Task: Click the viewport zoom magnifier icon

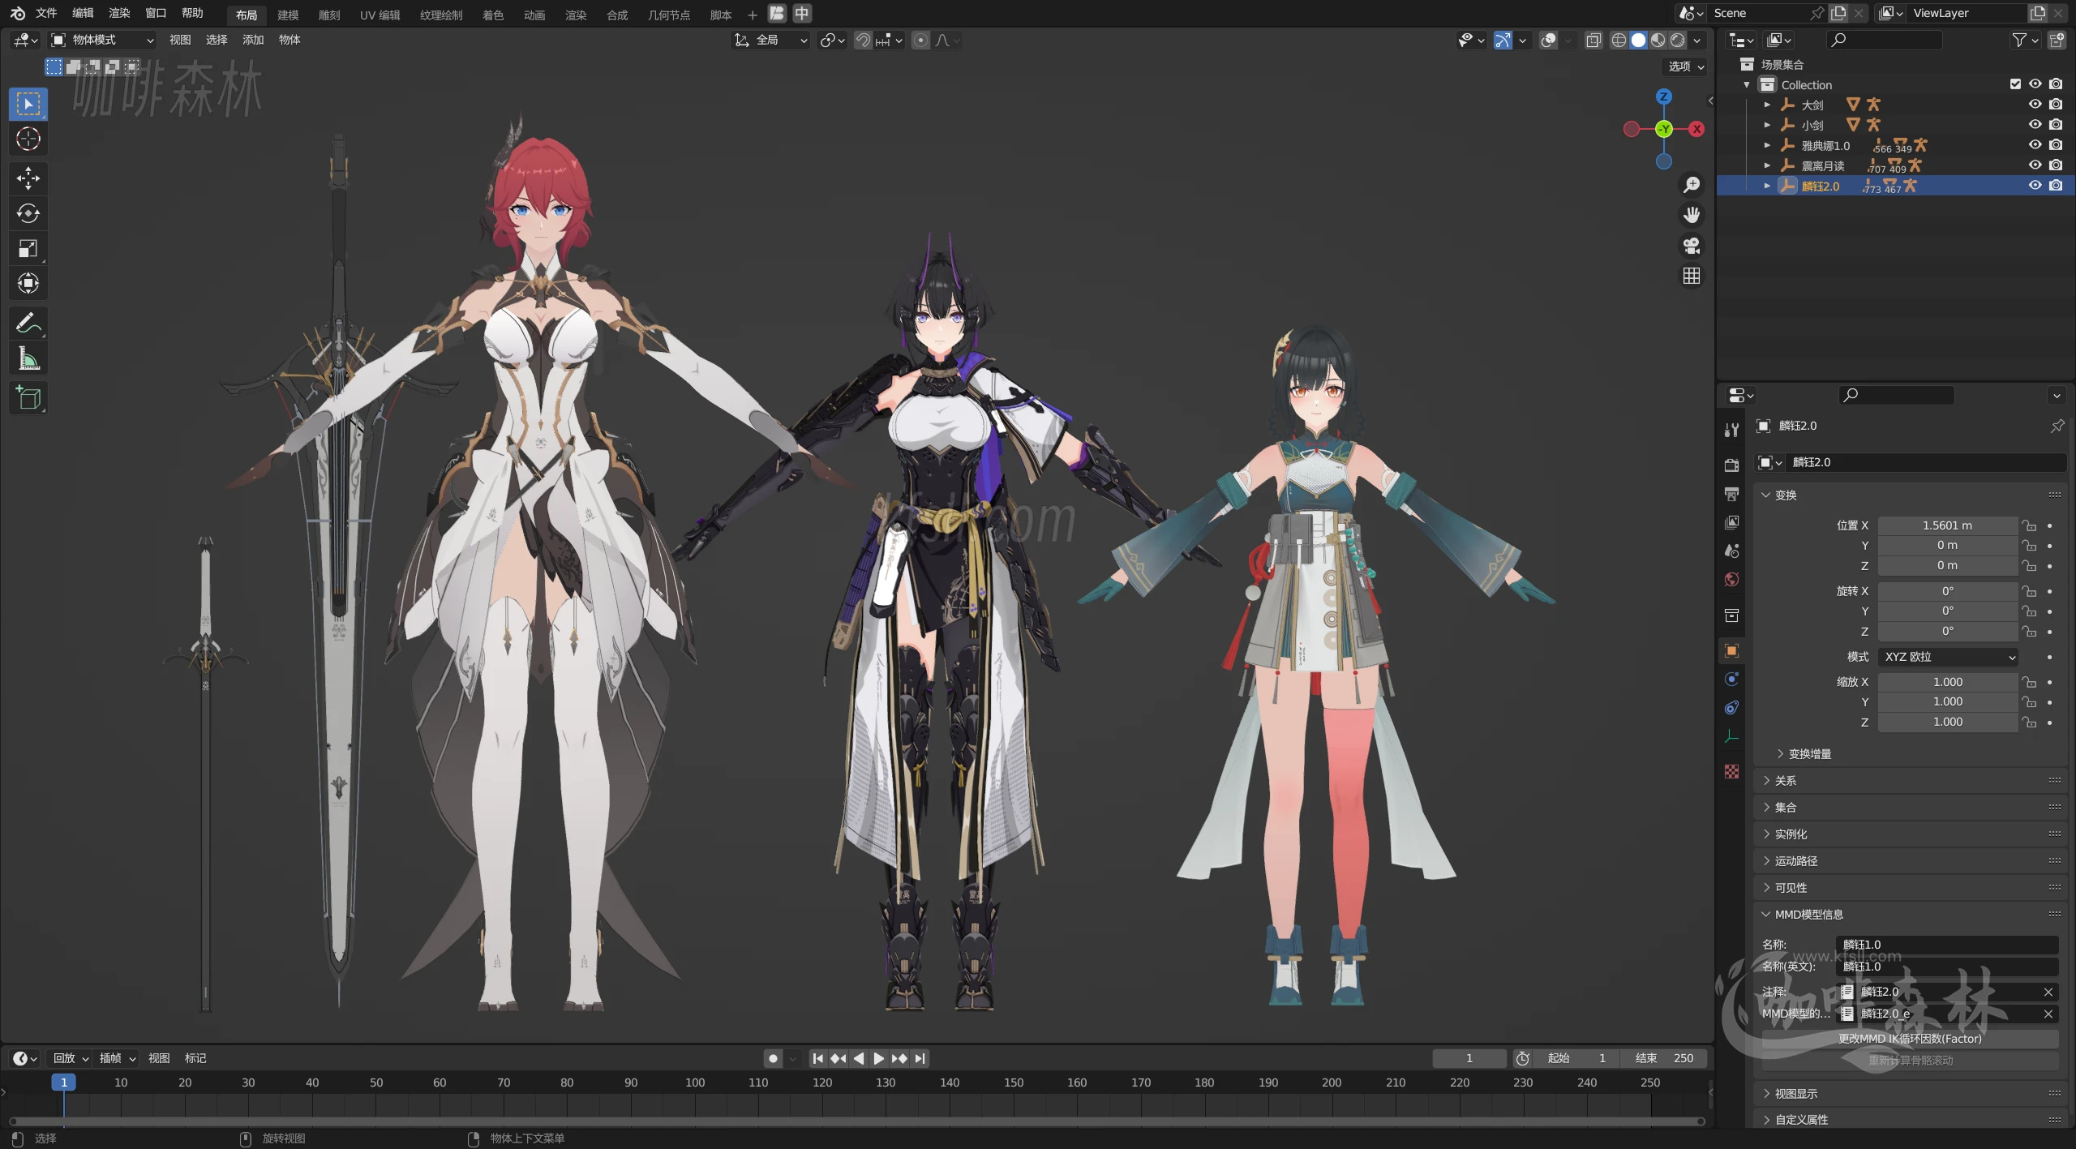Action: point(1692,185)
